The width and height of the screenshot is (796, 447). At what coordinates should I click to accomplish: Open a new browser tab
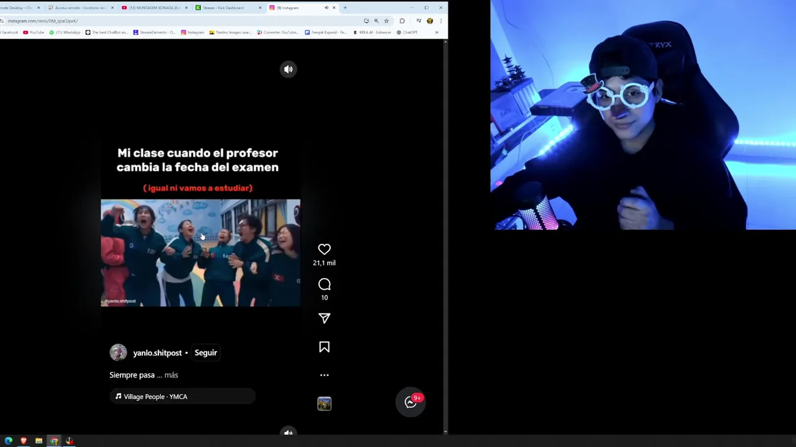coord(345,7)
